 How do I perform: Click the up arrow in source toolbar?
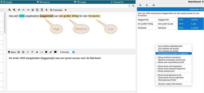click(66, 10)
